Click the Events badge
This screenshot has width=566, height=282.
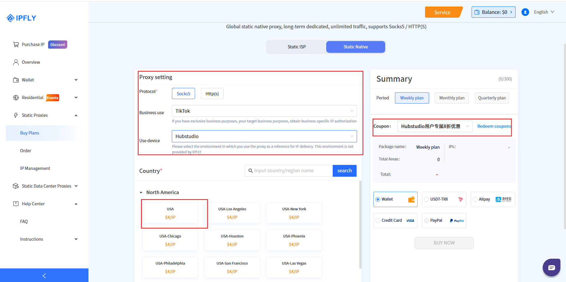point(53,98)
